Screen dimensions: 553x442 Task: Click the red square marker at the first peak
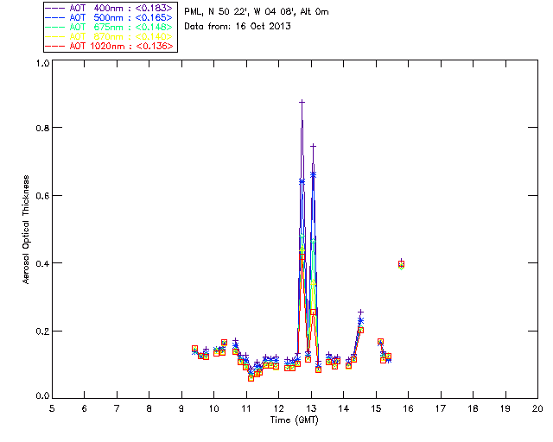tap(302, 257)
